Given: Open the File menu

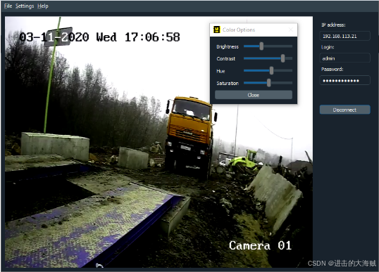Looking at the screenshot, I should 8,6.
